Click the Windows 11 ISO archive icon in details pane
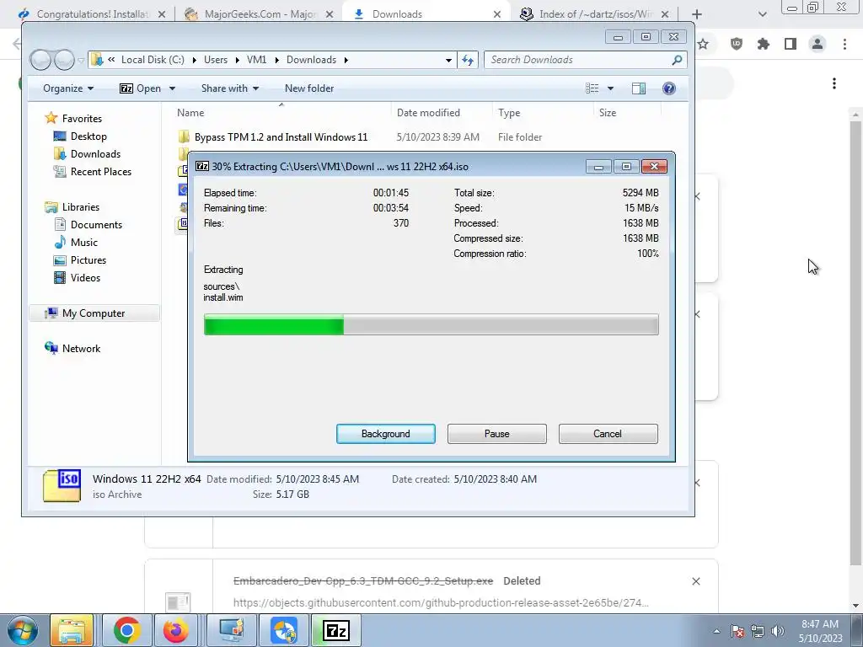Screen dimensions: 863x647 pyautogui.click(x=62, y=486)
